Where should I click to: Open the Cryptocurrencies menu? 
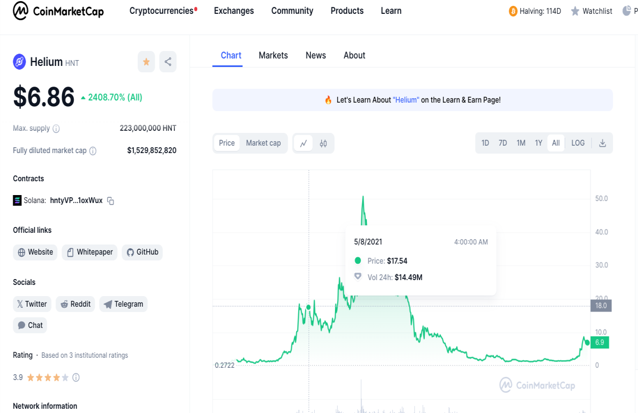pyautogui.click(x=162, y=11)
